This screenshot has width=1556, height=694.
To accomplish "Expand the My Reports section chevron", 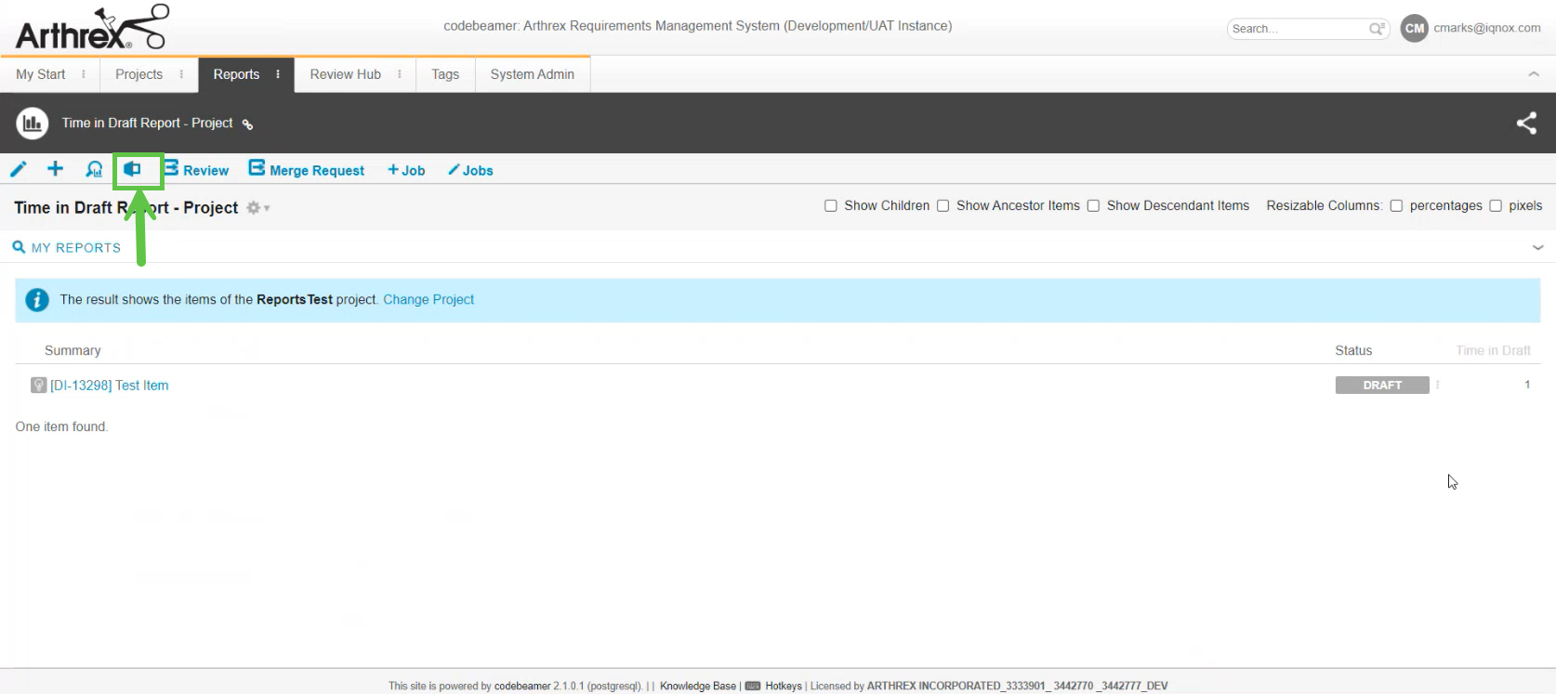I will [1537, 248].
